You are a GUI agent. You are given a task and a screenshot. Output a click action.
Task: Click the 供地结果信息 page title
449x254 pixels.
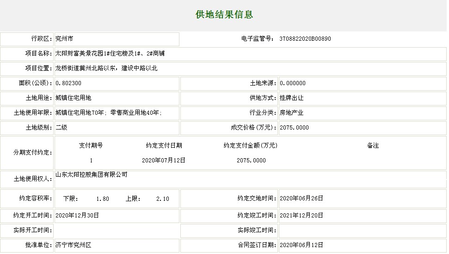[224, 14]
